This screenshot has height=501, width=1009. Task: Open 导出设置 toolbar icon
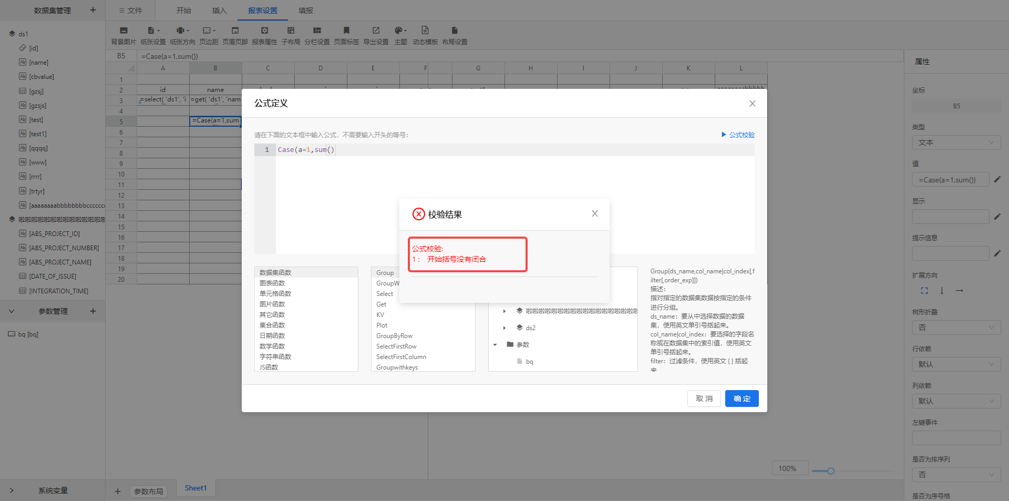point(376,30)
